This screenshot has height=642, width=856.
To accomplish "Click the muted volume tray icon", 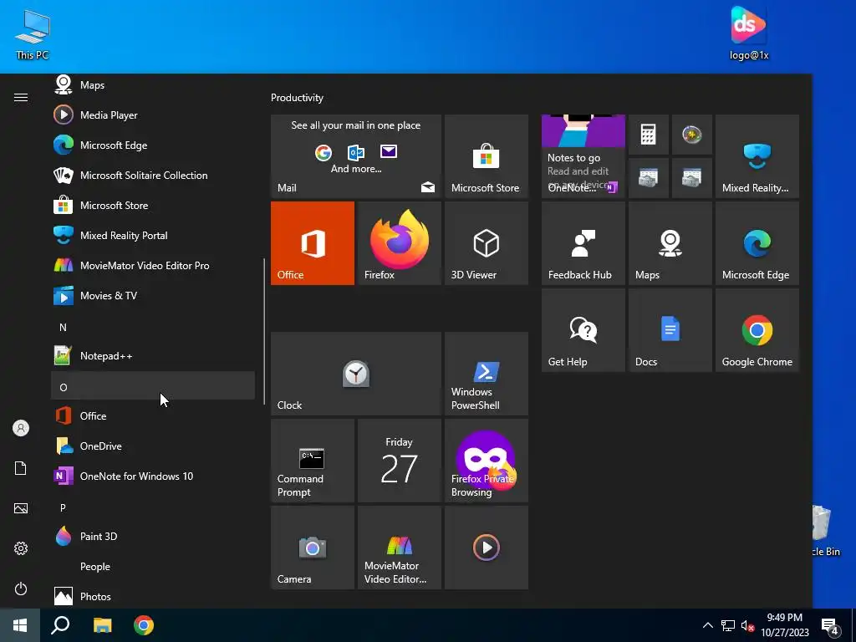I will 747,625.
